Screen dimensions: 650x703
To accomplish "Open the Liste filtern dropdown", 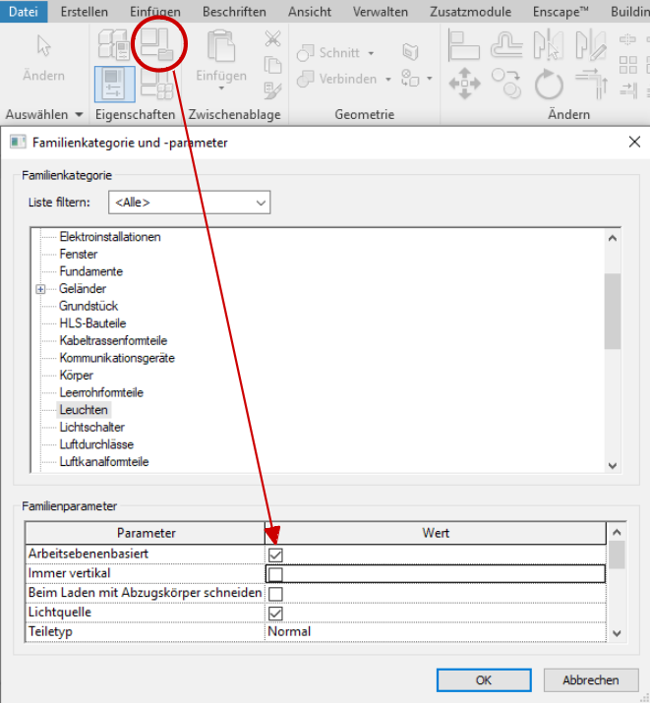I will tap(189, 203).
